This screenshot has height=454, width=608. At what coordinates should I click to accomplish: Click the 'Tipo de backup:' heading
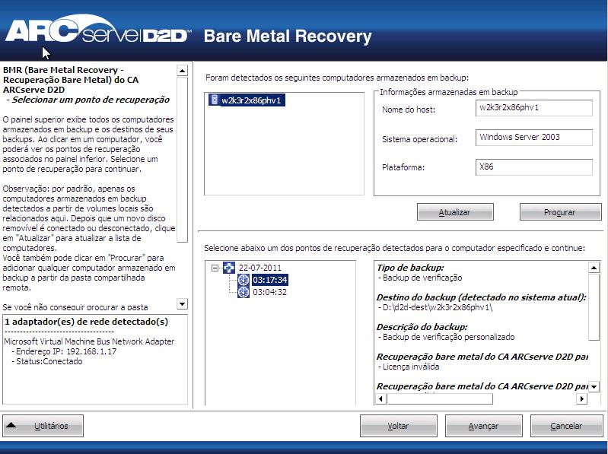(410, 268)
